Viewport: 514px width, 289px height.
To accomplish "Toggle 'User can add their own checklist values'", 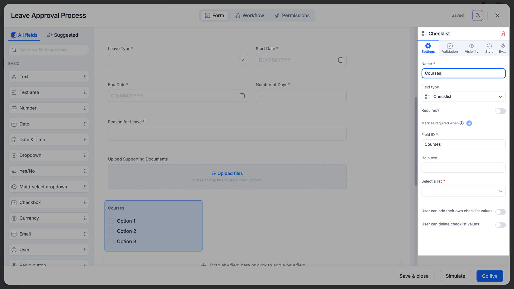I will point(500,212).
